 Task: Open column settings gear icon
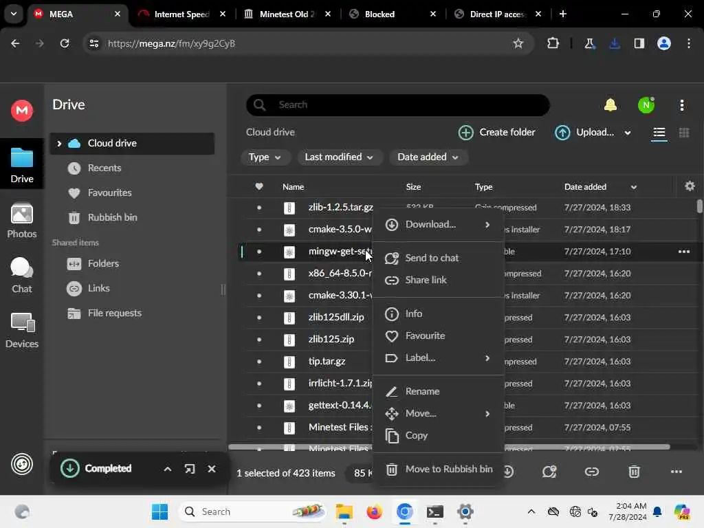pyautogui.click(x=690, y=186)
